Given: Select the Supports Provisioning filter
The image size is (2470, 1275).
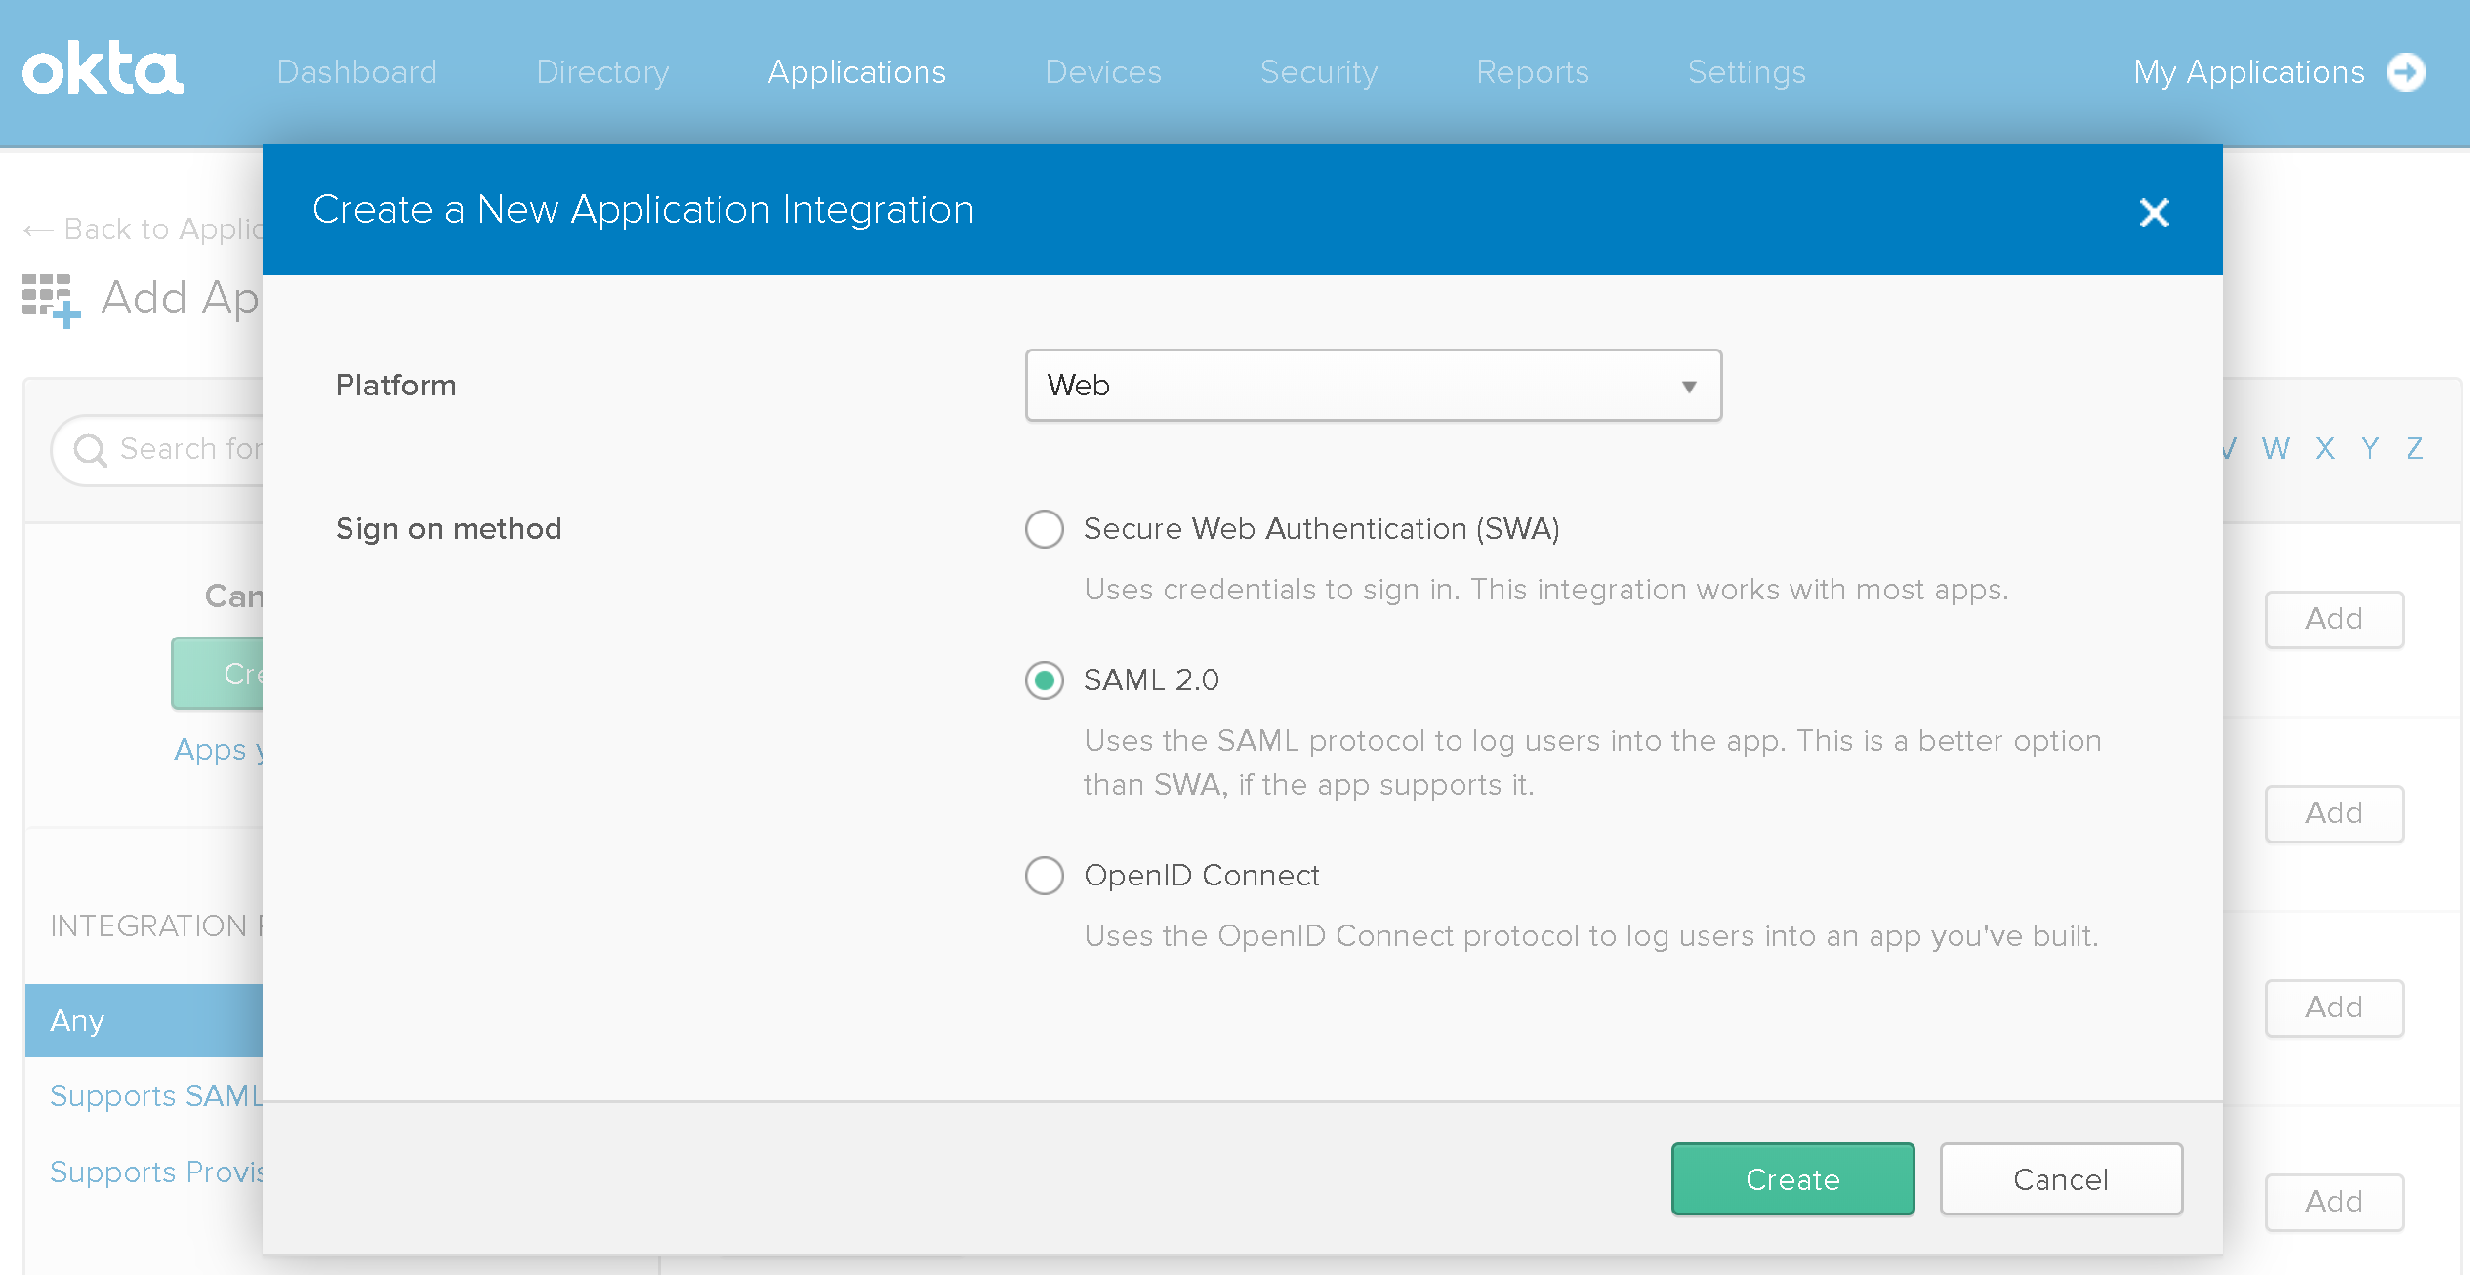Looking at the screenshot, I should 156,1172.
